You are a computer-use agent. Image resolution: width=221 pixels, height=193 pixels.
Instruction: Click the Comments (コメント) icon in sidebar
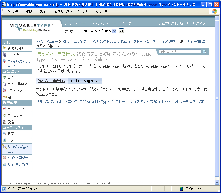[x=4, y=77]
